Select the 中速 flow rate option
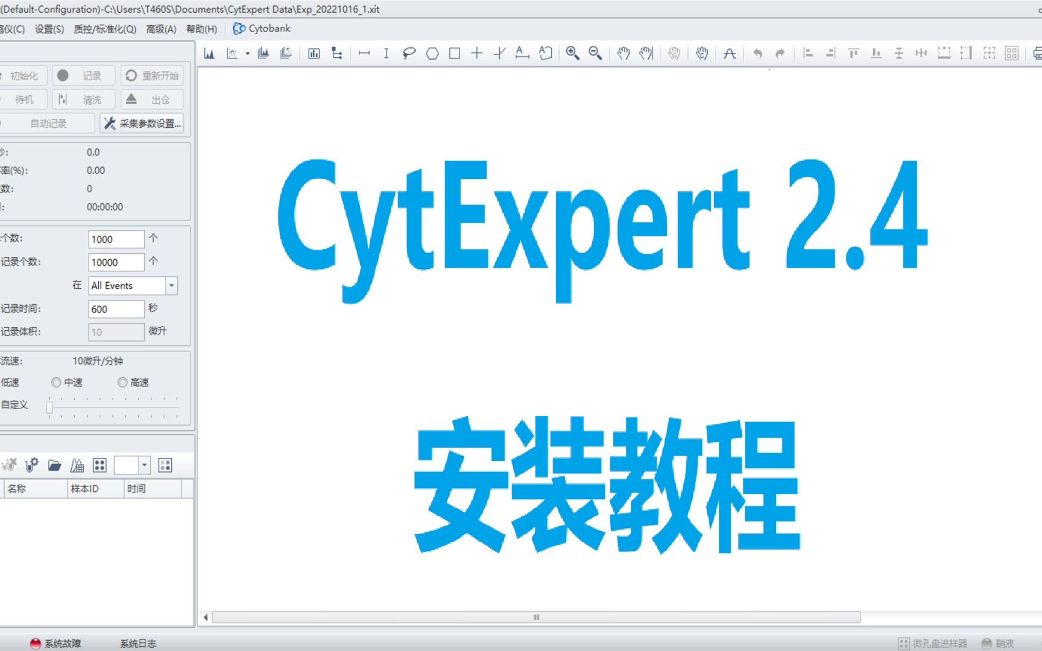This screenshot has height=651, width=1042. 56,382
